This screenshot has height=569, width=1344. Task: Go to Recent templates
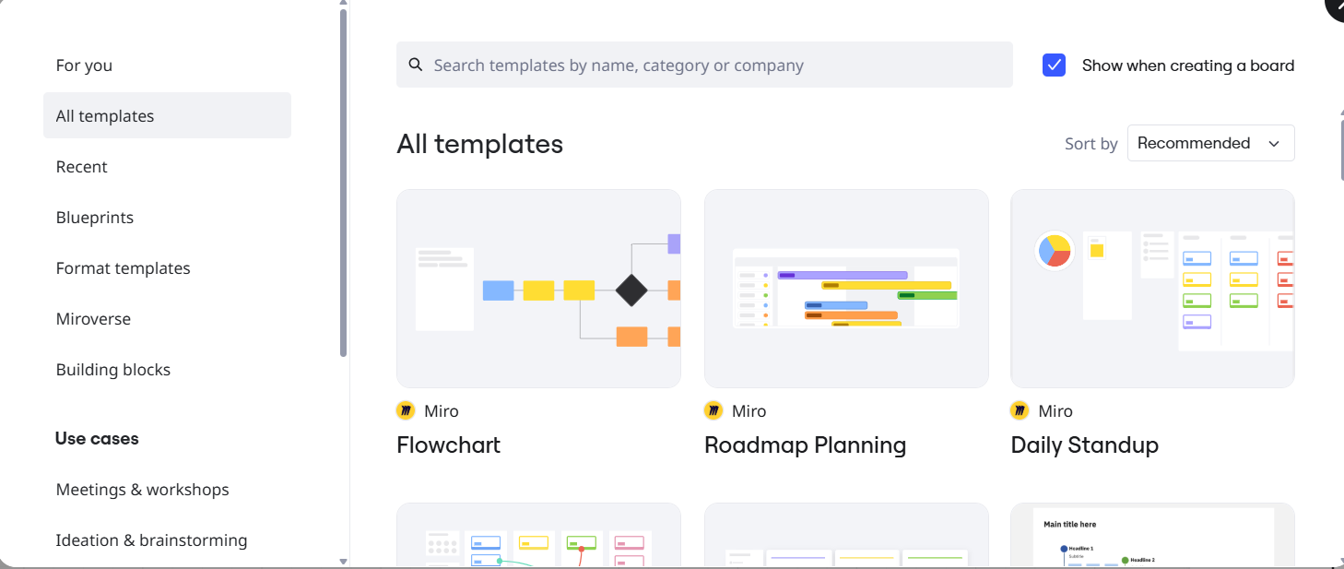pos(82,167)
